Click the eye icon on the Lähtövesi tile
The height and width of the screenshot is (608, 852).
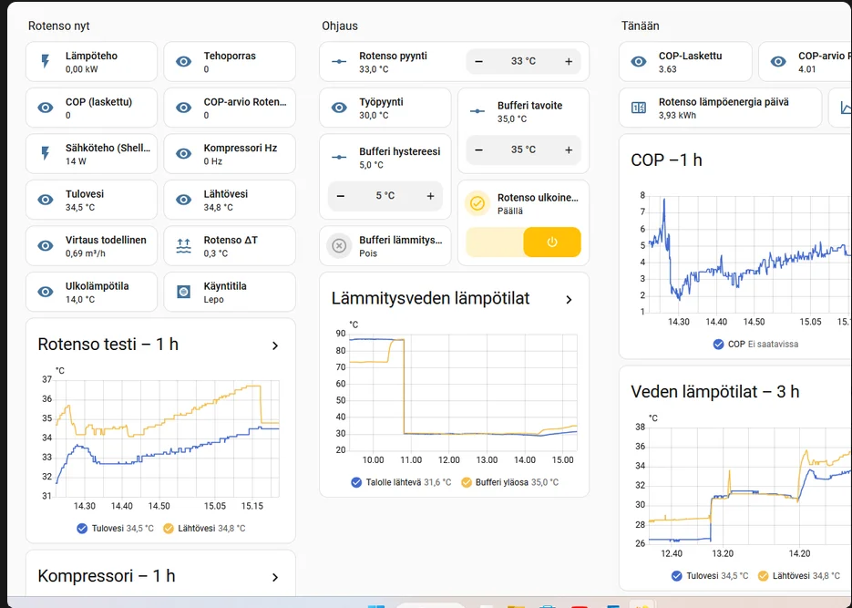184,200
